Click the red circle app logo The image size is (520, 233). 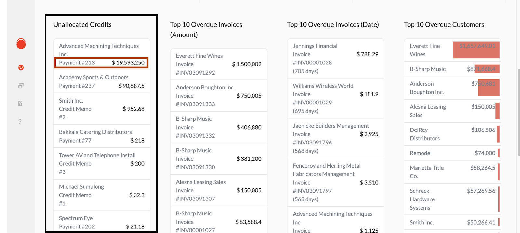pos(21,44)
